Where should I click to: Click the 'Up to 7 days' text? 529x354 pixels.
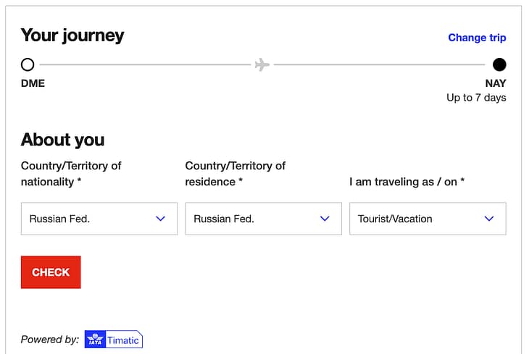coord(476,98)
